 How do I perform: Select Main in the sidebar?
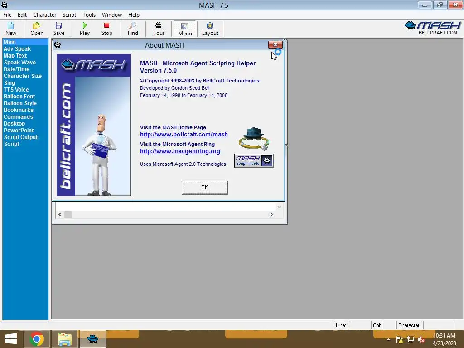tap(25, 42)
